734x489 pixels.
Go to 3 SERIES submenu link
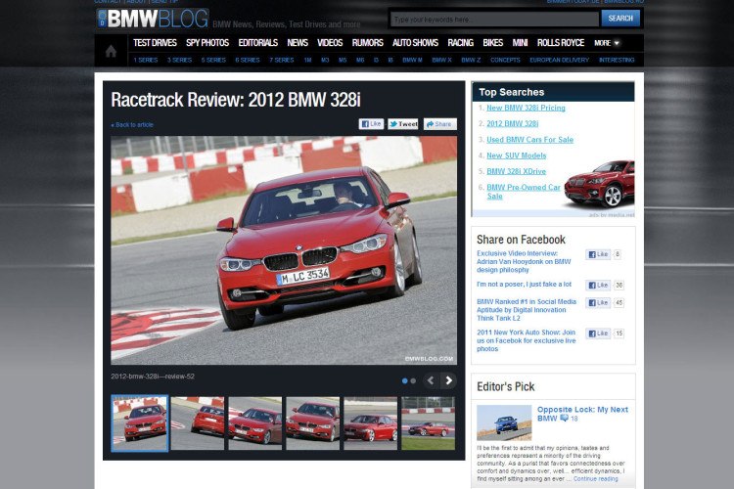(x=180, y=60)
